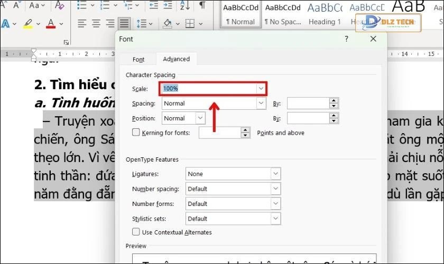Enable Kerning for fonts checkbox
Viewport: 444px width, 264px height.
tap(136, 133)
